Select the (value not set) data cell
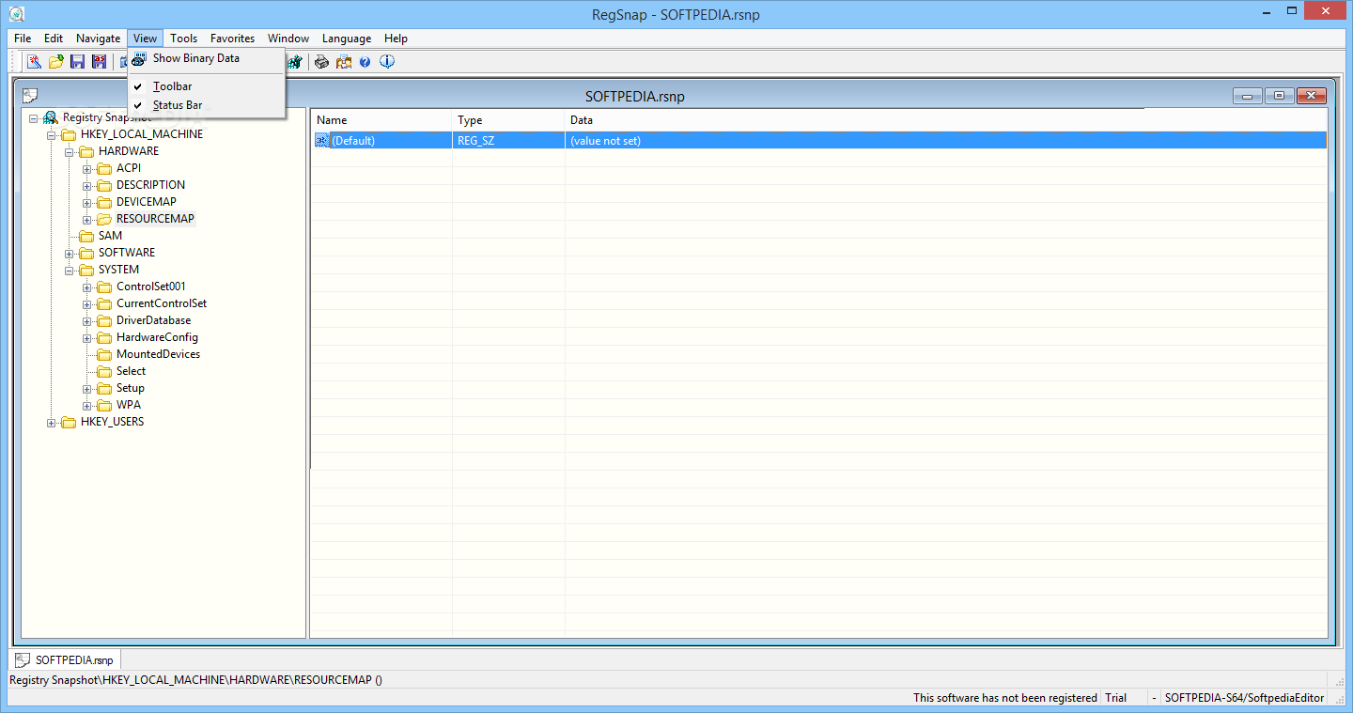 (946, 141)
